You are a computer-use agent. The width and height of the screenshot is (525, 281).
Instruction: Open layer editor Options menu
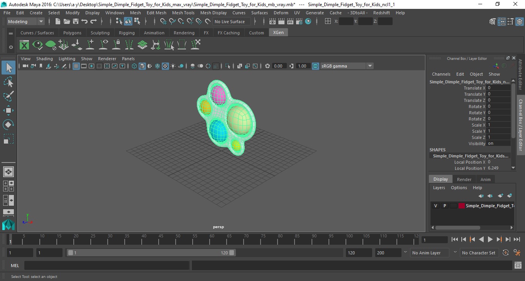click(x=459, y=188)
